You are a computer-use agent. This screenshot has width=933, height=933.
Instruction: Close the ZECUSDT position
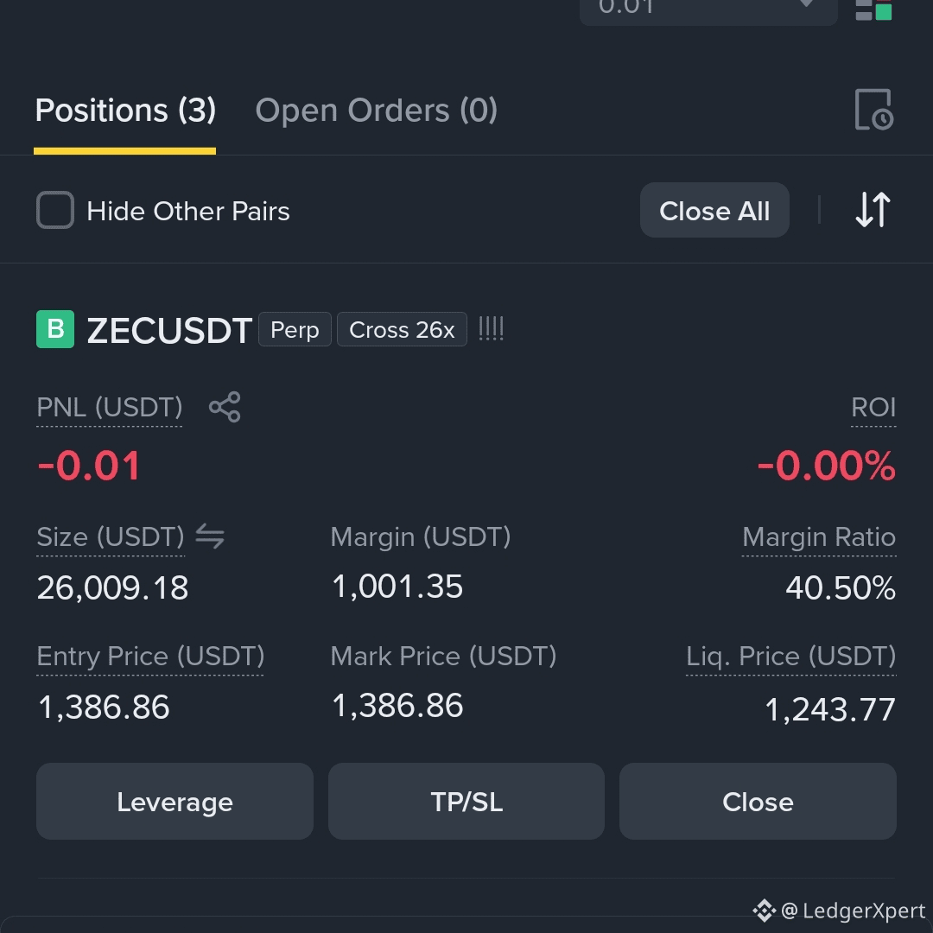[758, 802]
